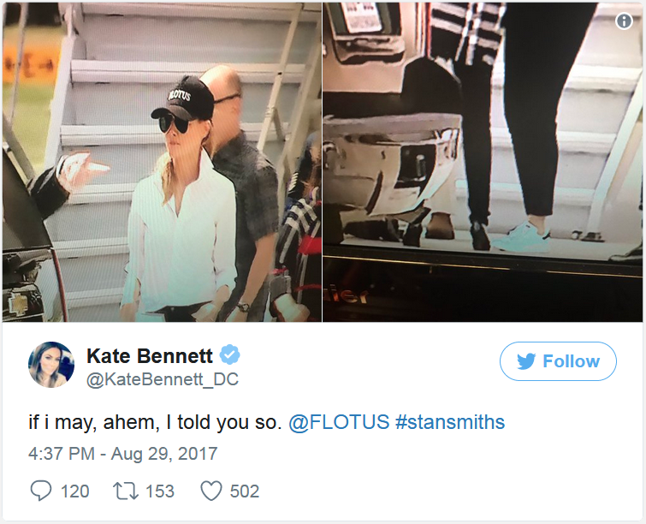This screenshot has height=524, width=646.
Task: View the 120 replies count
Action: (x=75, y=491)
